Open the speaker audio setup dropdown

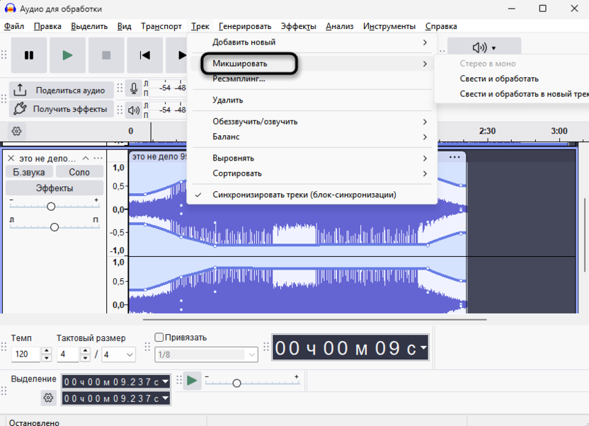tap(484, 48)
